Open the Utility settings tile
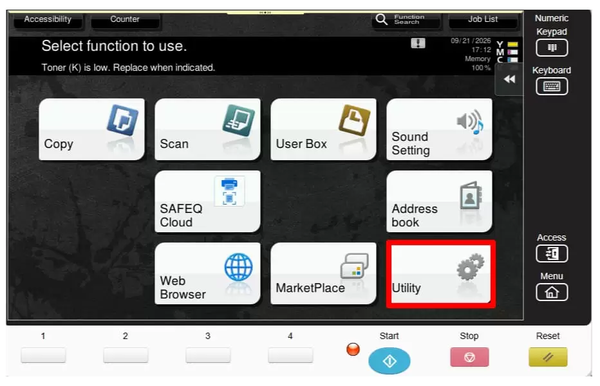 440,274
